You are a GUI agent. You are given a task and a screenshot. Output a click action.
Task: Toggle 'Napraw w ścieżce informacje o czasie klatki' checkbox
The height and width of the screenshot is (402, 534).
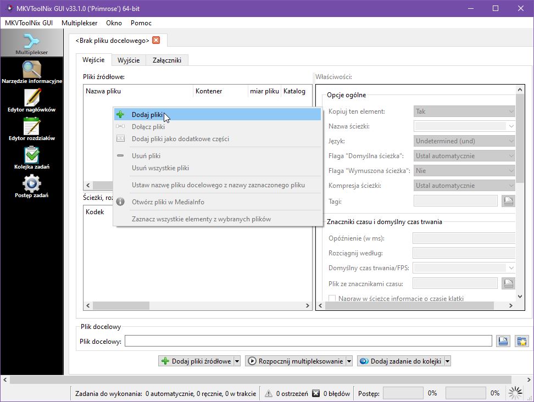(x=332, y=299)
